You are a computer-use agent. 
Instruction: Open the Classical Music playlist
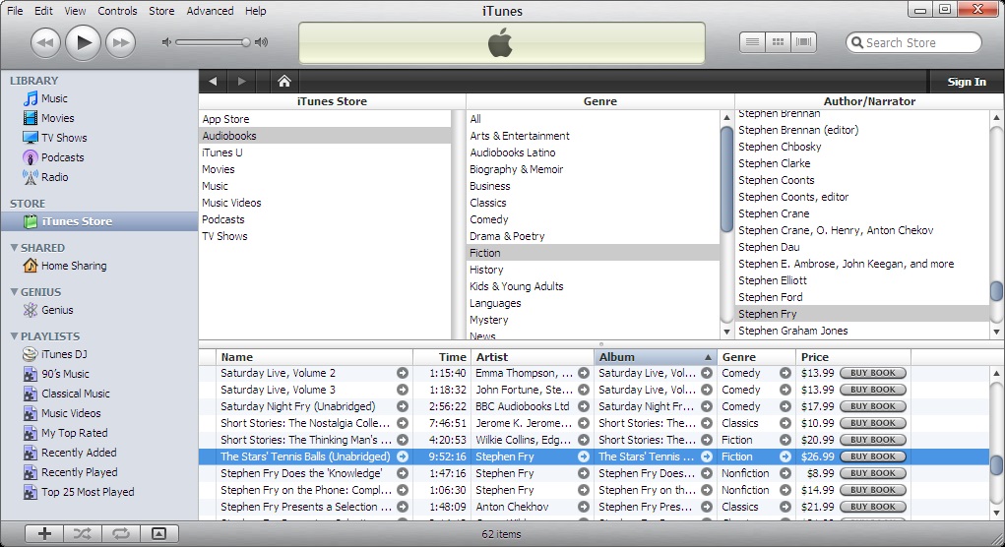75,394
